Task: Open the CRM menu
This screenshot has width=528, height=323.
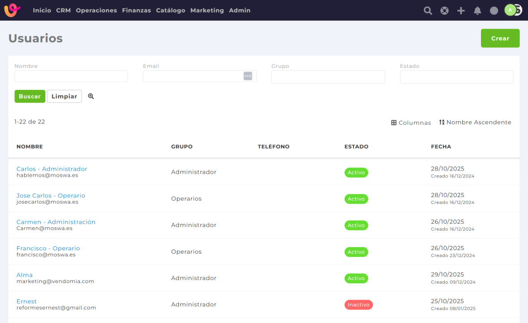Action: click(64, 10)
